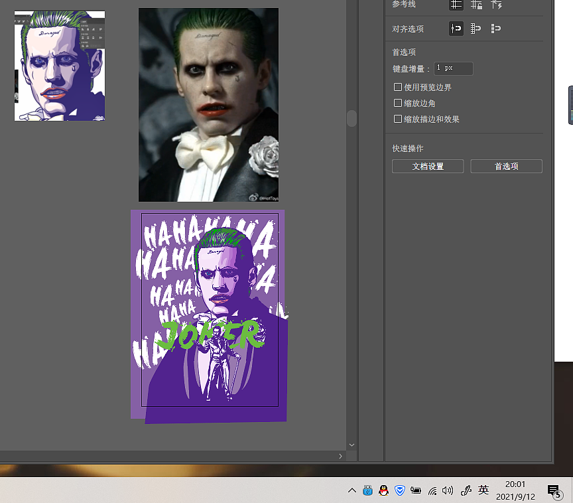Show hidden system tray icons
Viewport: 573px width, 503px height.
tap(352, 490)
